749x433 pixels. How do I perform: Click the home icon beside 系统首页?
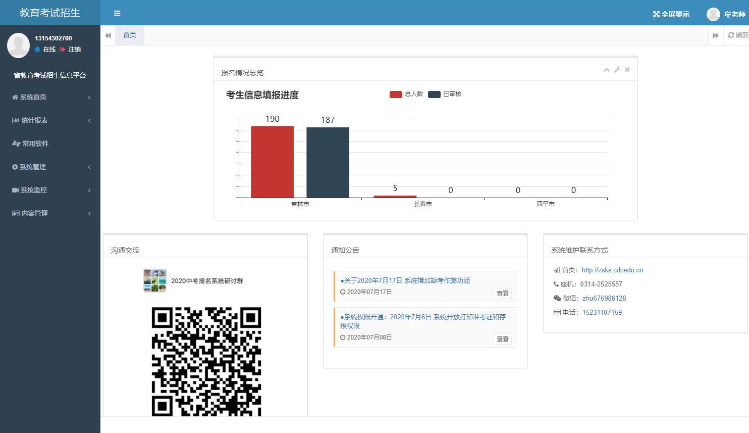(x=15, y=97)
